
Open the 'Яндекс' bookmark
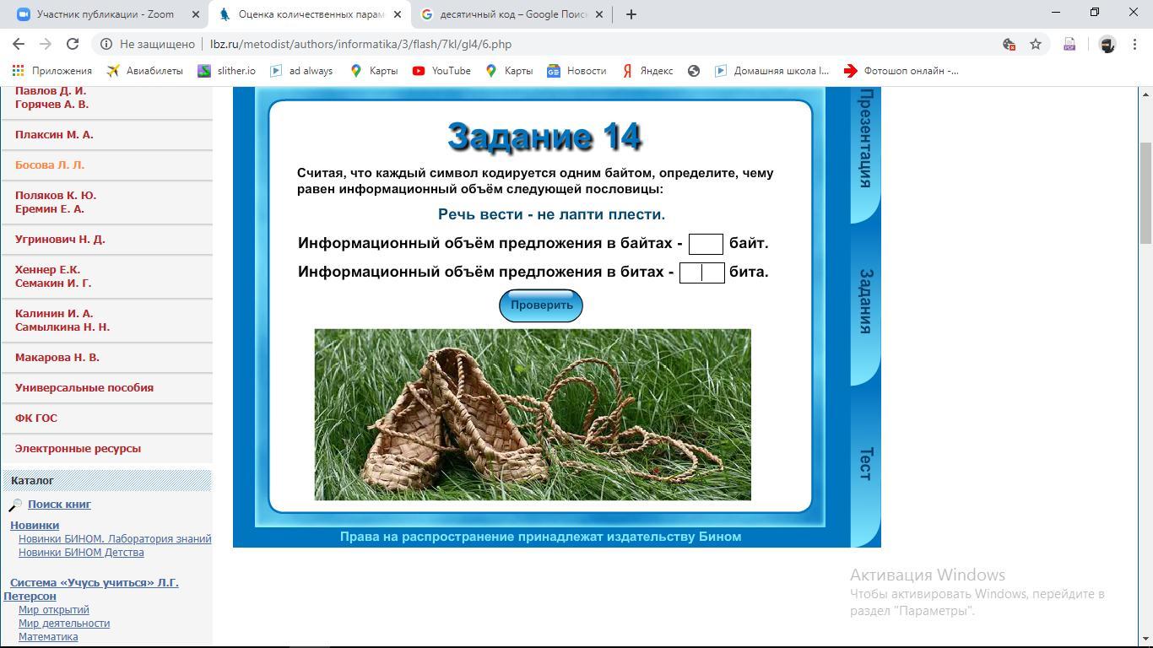click(647, 71)
